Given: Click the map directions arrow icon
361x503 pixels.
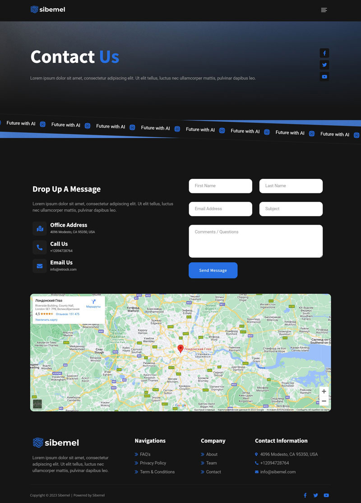Looking at the screenshot, I should pos(93,301).
